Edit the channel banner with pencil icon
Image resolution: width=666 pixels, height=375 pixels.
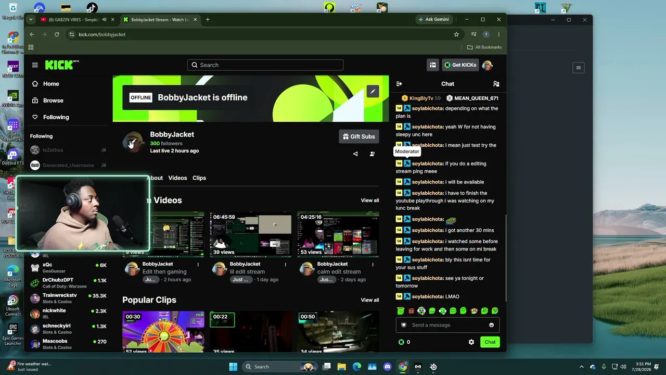(373, 92)
